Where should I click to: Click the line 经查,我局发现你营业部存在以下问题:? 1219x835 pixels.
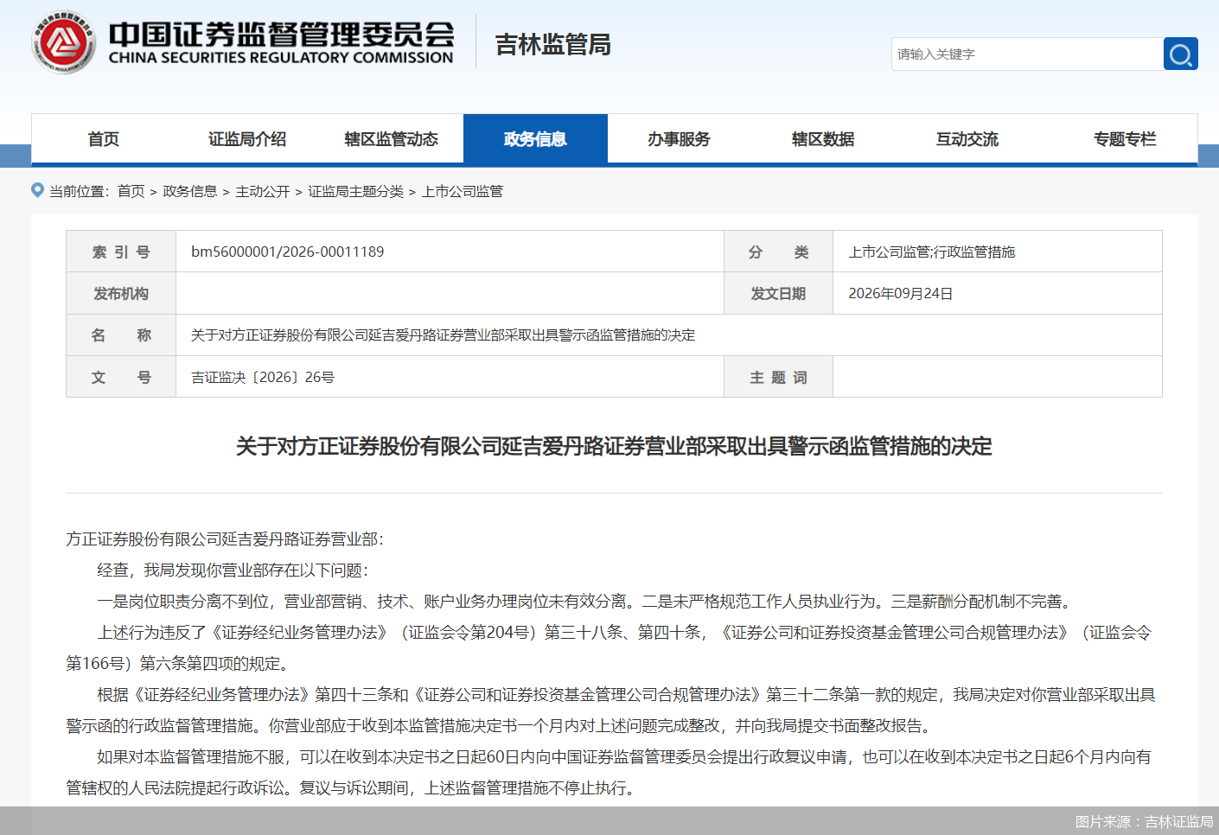click(x=233, y=570)
